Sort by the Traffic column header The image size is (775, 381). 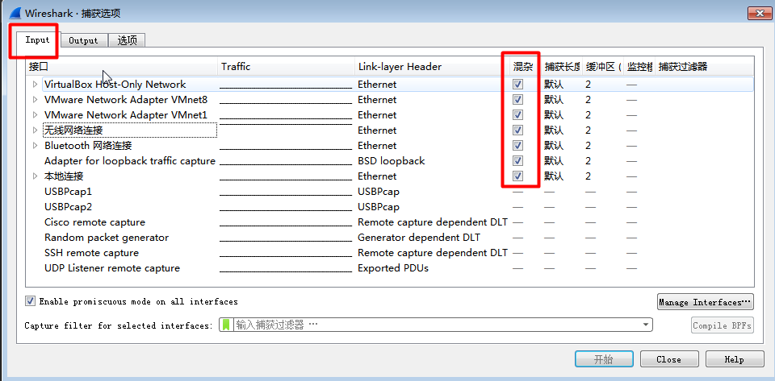click(x=286, y=67)
